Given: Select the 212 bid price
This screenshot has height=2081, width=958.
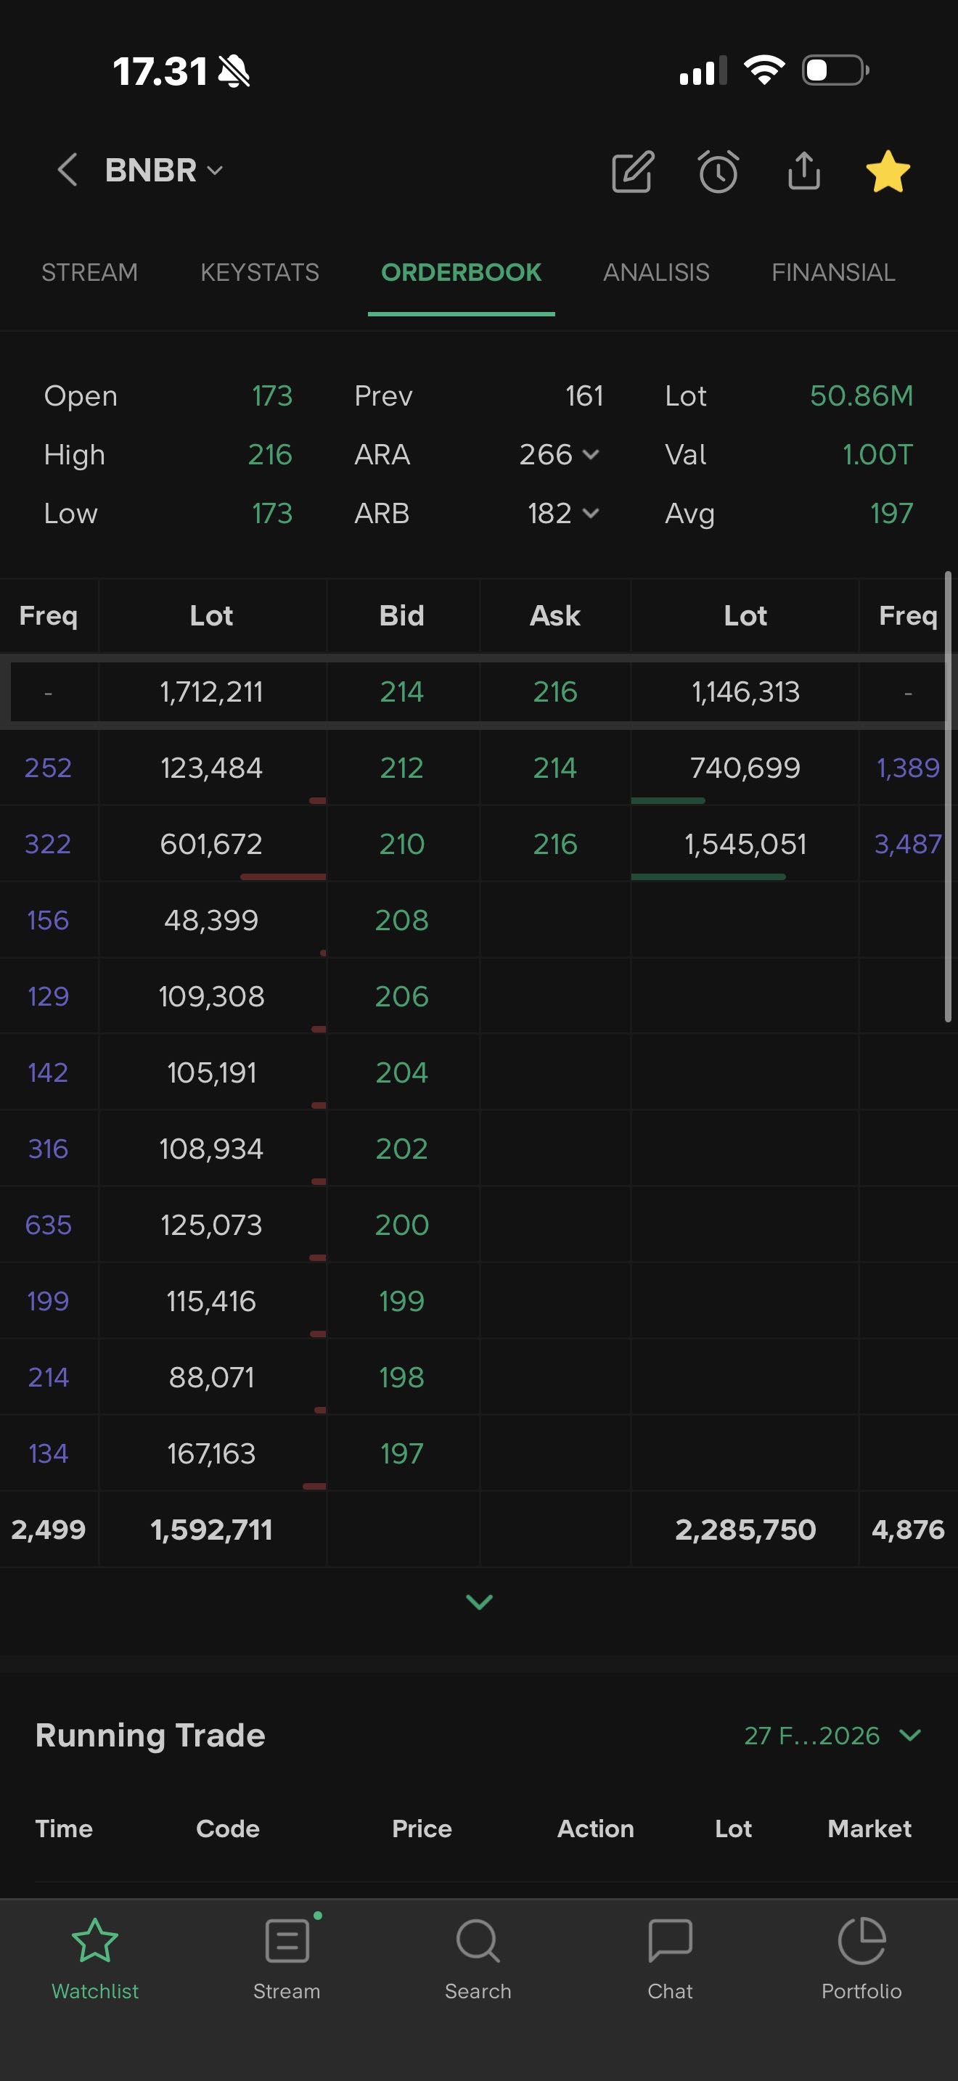Looking at the screenshot, I should click(401, 768).
